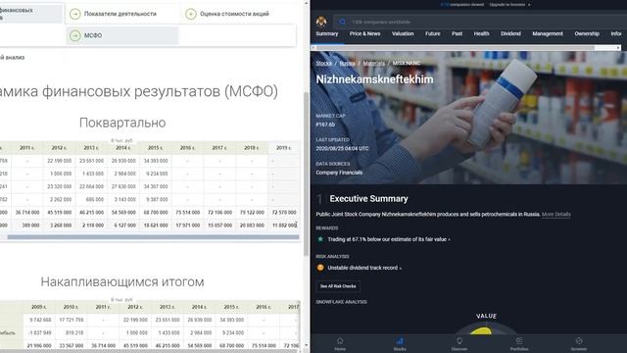Switch to the Health tab
The width and height of the screenshot is (627, 353).
(x=481, y=33)
